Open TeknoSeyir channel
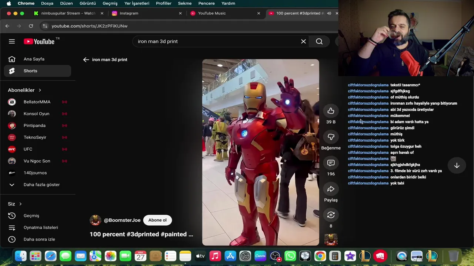This screenshot has width=474, height=266. pyautogui.click(x=37, y=137)
